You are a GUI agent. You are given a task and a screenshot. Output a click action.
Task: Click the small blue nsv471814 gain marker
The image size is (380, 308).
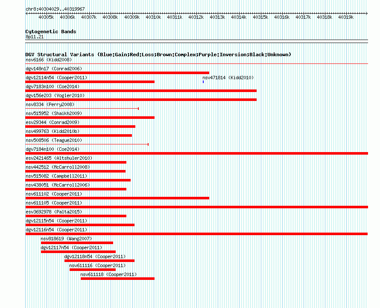coord(203,82)
